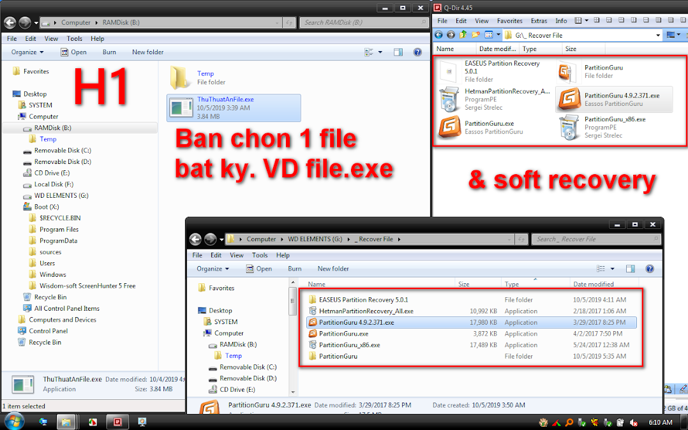Select ThuThuatAnFile.exe in the RAMDisk file list
The image size is (688, 430).
pyautogui.click(x=234, y=107)
